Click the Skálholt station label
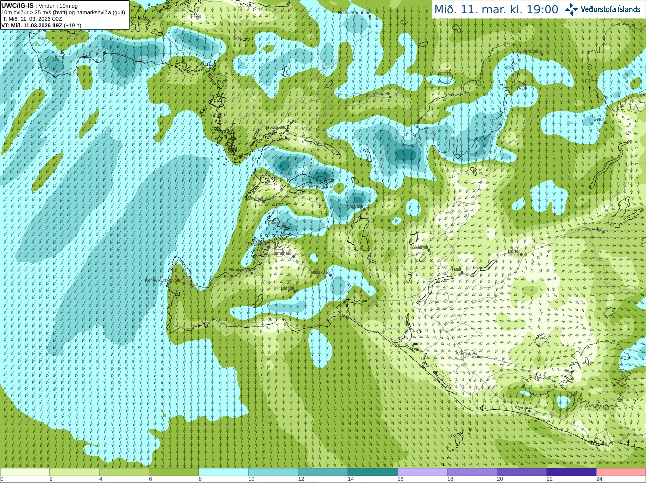 point(420,247)
